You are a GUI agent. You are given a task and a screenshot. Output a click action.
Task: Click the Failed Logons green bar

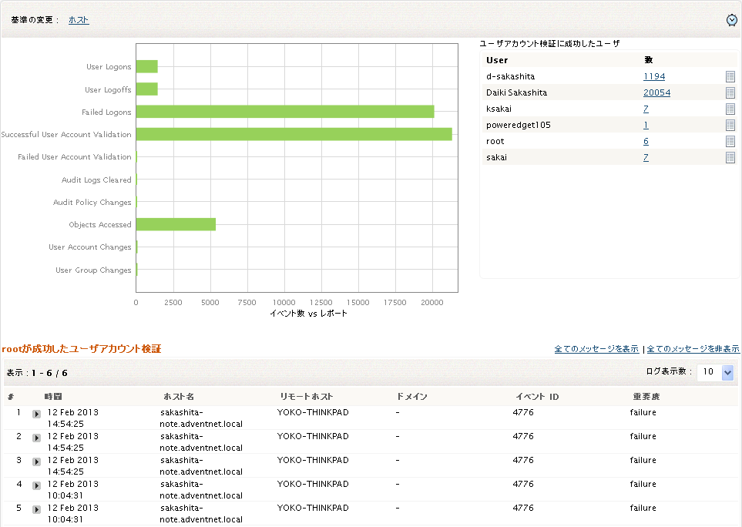tap(284, 112)
